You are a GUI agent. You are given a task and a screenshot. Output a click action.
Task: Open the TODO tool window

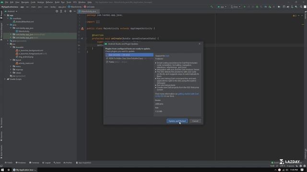point(9,162)
